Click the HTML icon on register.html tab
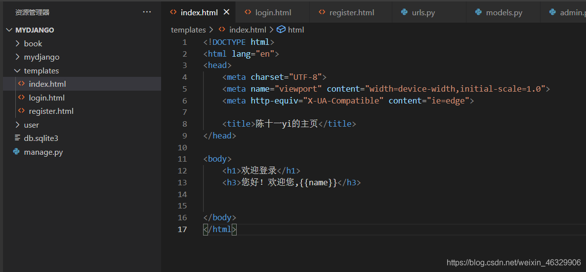The height and width of the screenshot is (272, 586). click(322, 12)
